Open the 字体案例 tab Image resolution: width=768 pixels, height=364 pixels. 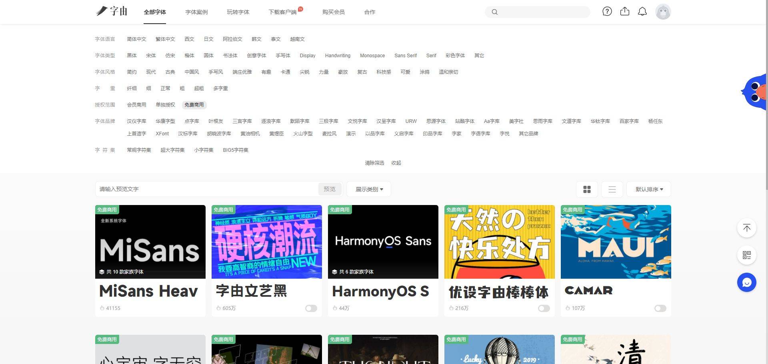pyautogui.click(x=196, y=12)
